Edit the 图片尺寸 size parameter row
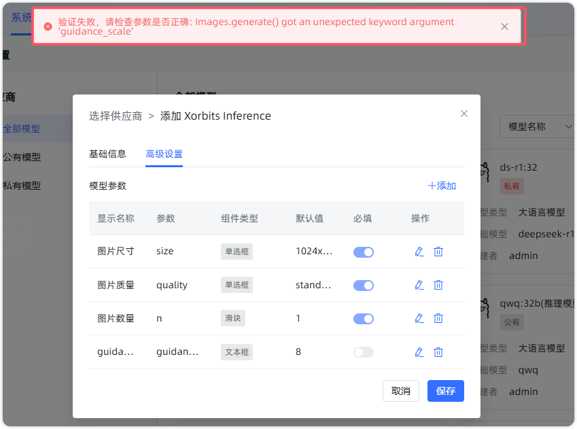 [419, 252]
